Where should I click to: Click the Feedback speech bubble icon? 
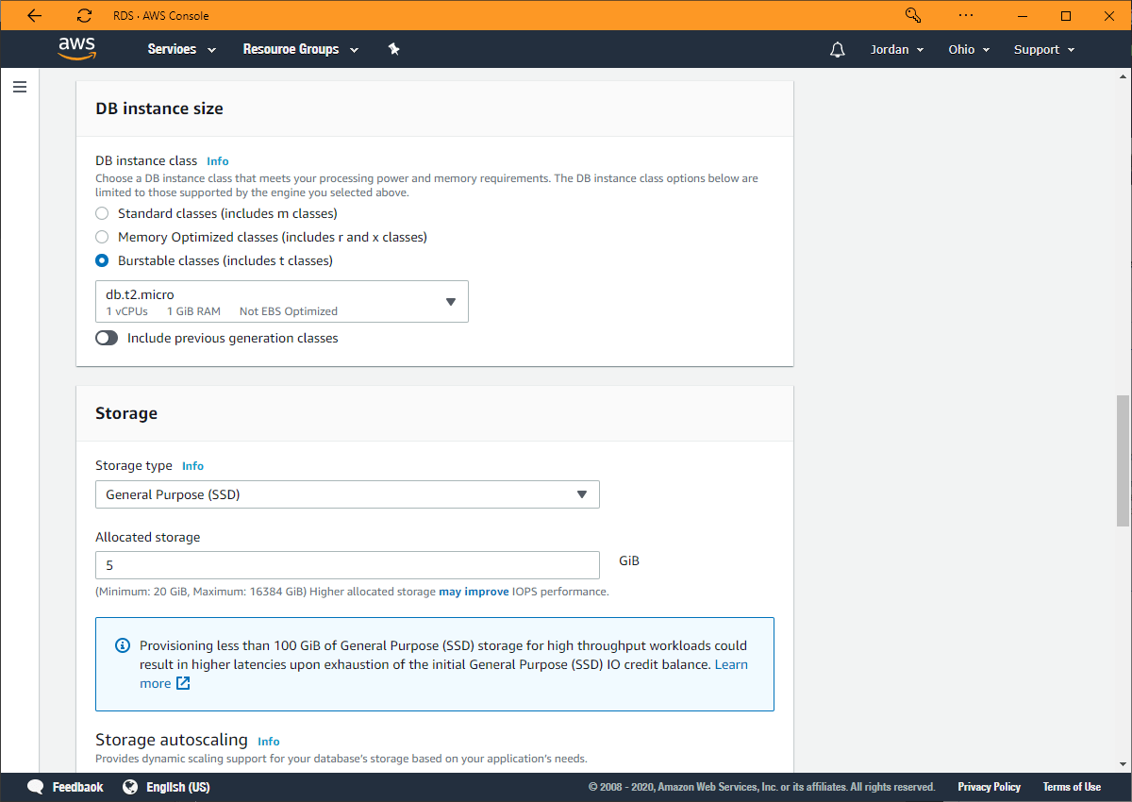click(35, 786)
